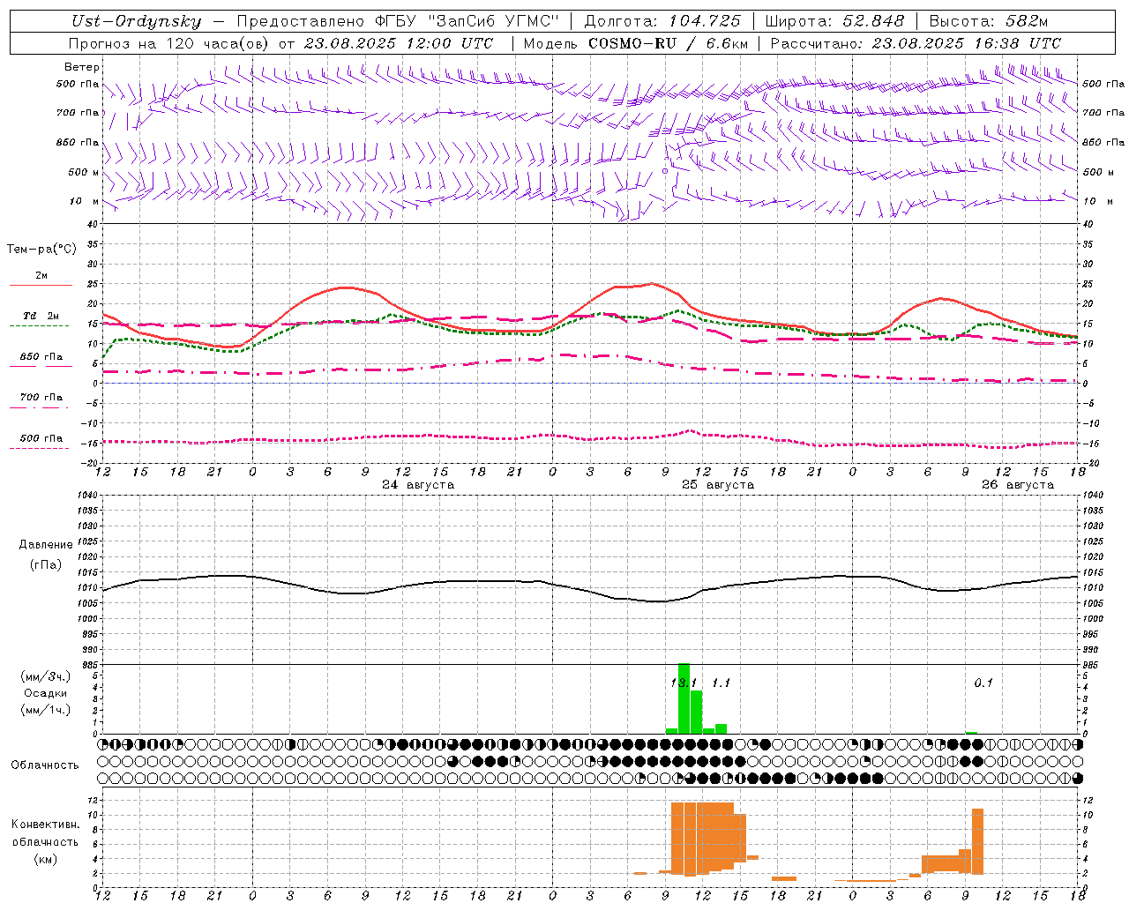Click the Осадки precipitation label
1129x903 pixels.
tap(46, 693)
